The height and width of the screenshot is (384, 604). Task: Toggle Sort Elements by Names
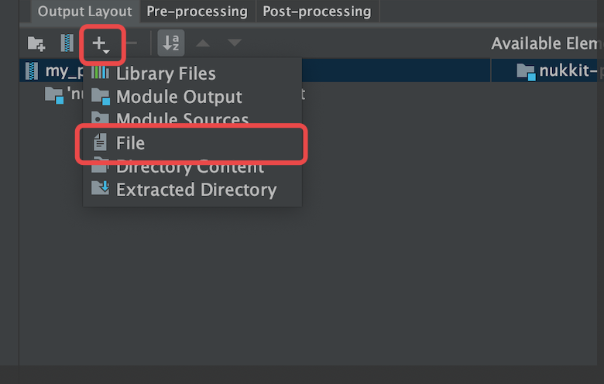171,44
